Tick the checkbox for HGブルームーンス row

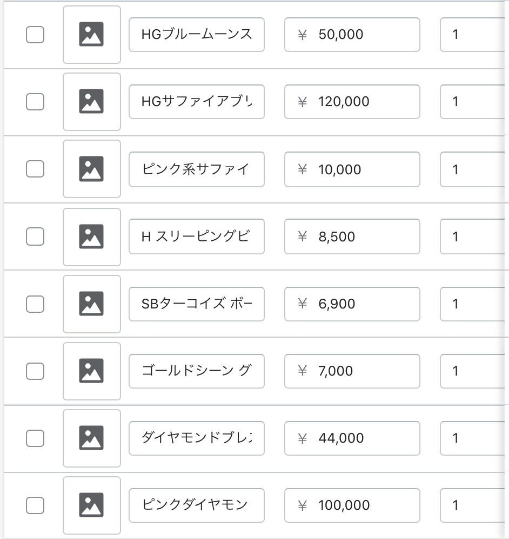tap(35, 35)
